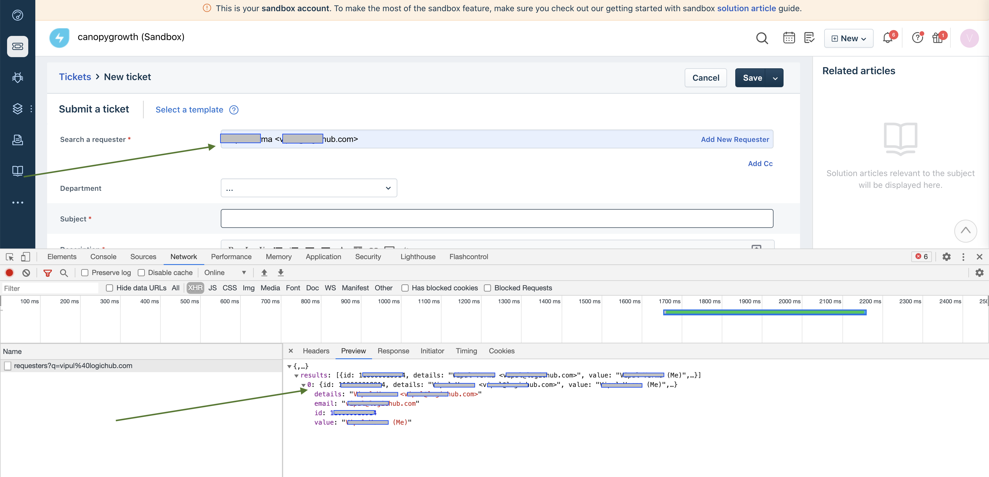Open the gift box what's new icon
989x477 pixels.
click(x=938, y=38)
